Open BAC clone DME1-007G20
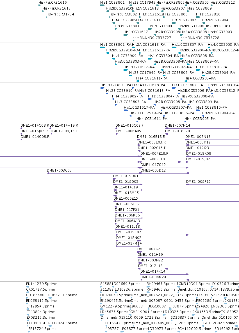Image resolution: width=239 pixels, height=333 pixels. (150, 249)
